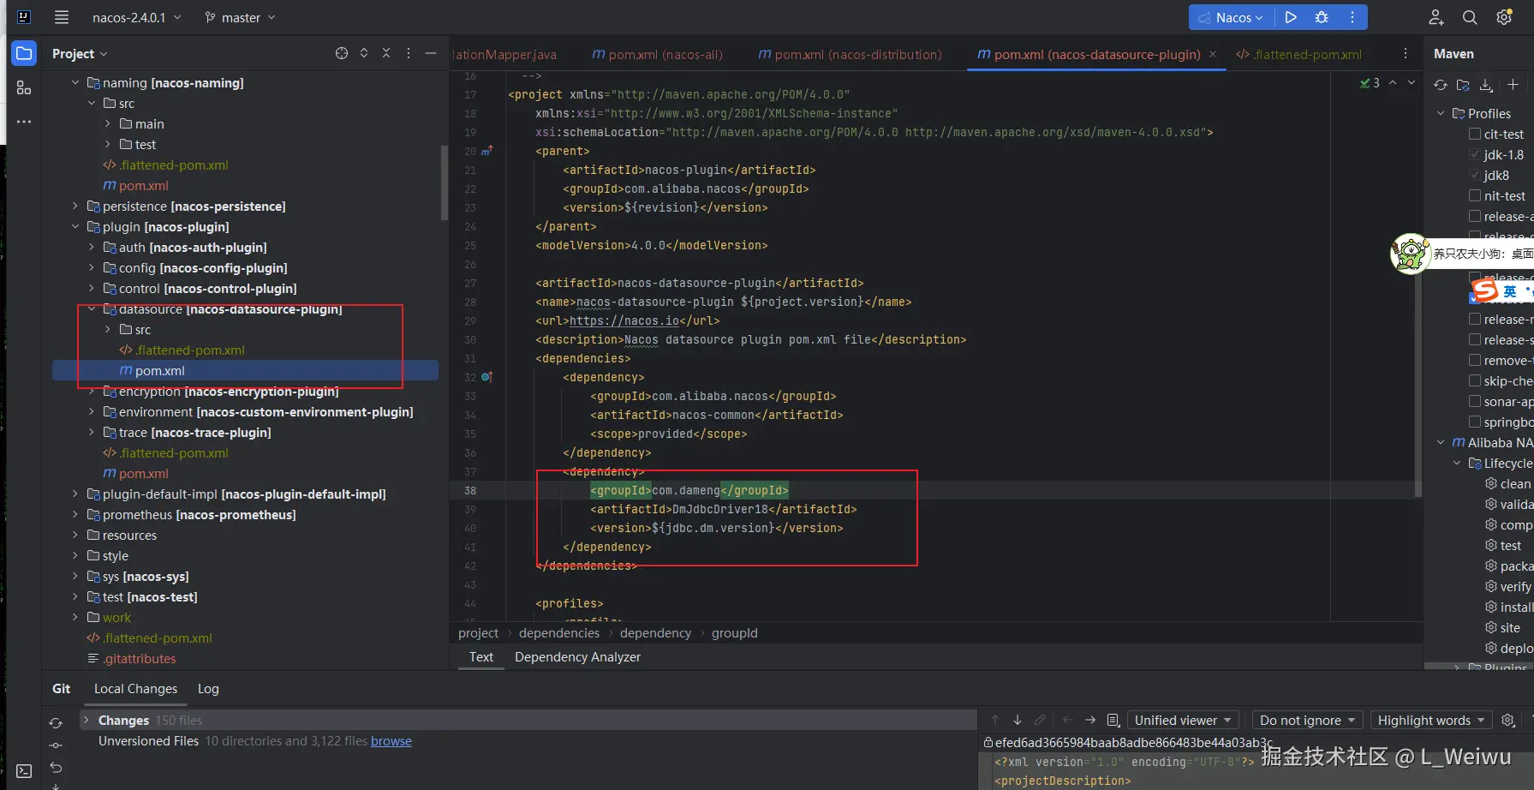Open the Unified viewer dropdown
The height and width of the screenshot is (790, 1534).
[x=1183, y=720]
